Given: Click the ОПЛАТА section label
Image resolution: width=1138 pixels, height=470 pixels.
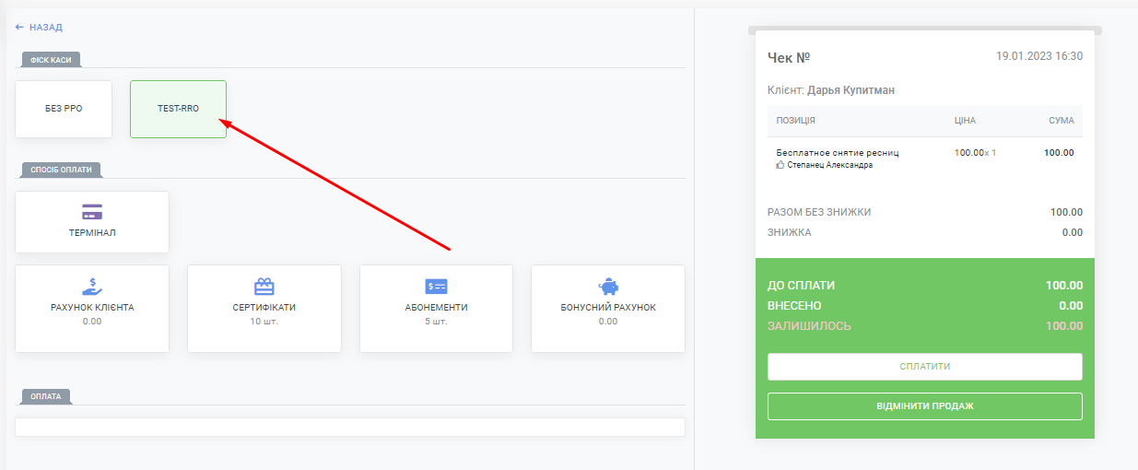Looking at the screenshot, I should 45,396.
